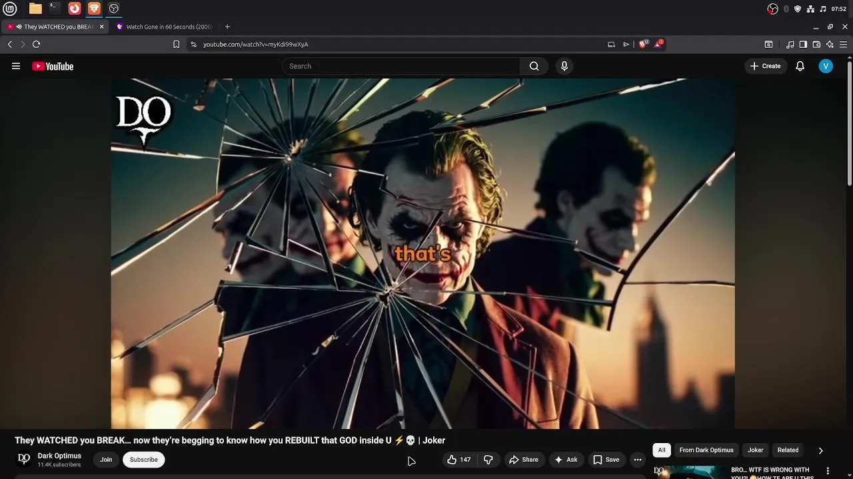
Task: Open the Linux Mint start menu
Action: tap(9, 9)
